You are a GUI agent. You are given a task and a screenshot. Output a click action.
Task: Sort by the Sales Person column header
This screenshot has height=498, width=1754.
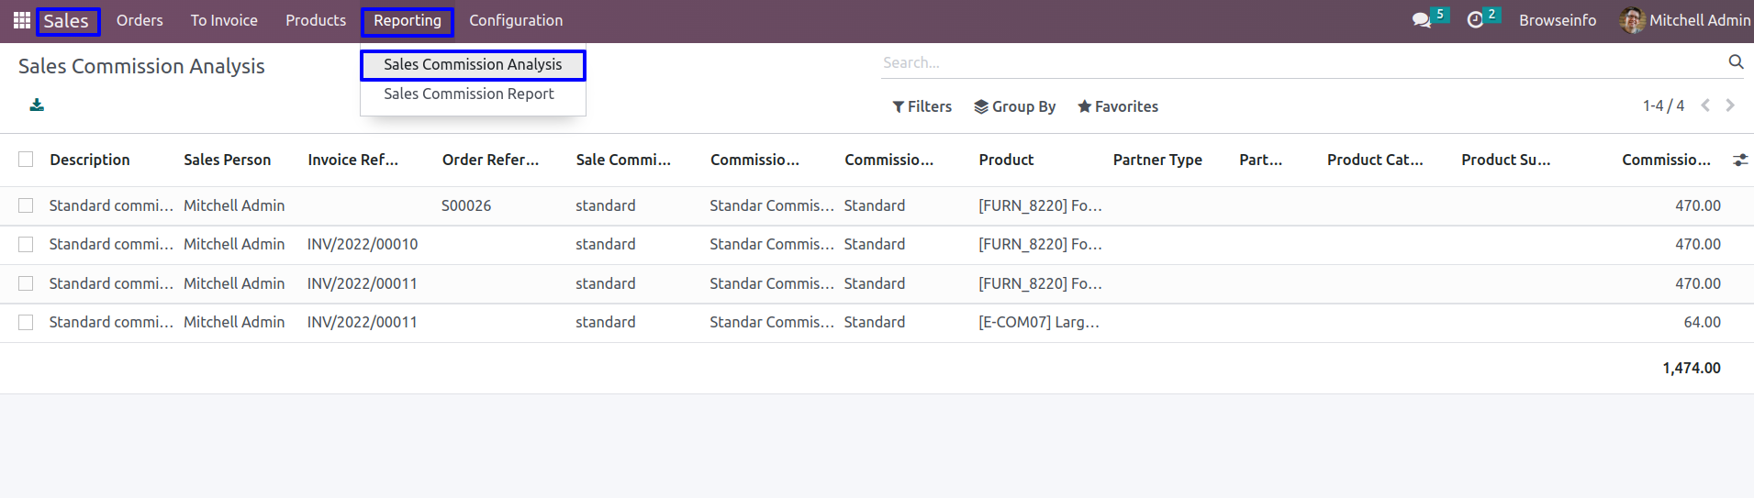pos(227,160)
